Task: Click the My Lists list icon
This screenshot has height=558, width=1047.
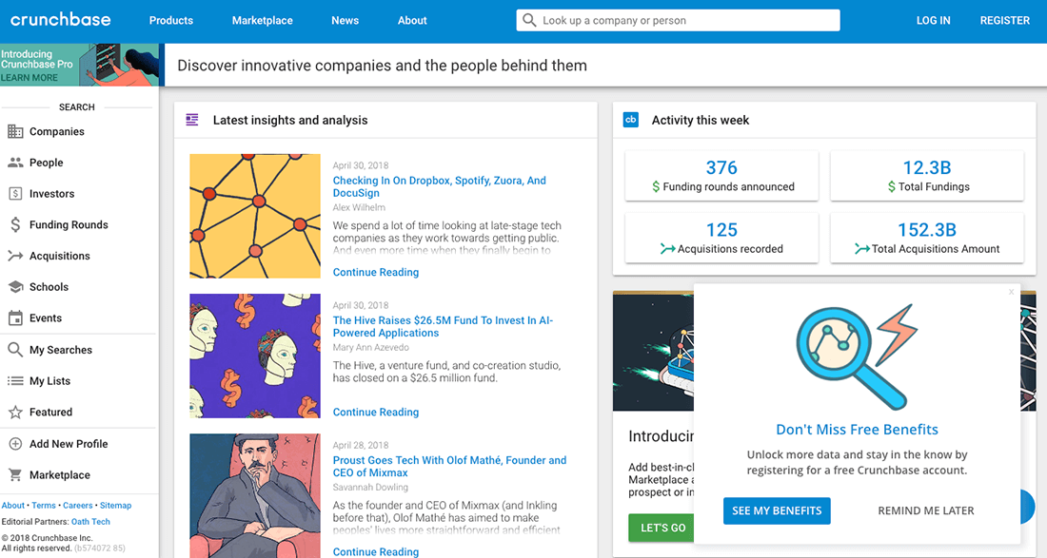Action: (x=15, y=380)
